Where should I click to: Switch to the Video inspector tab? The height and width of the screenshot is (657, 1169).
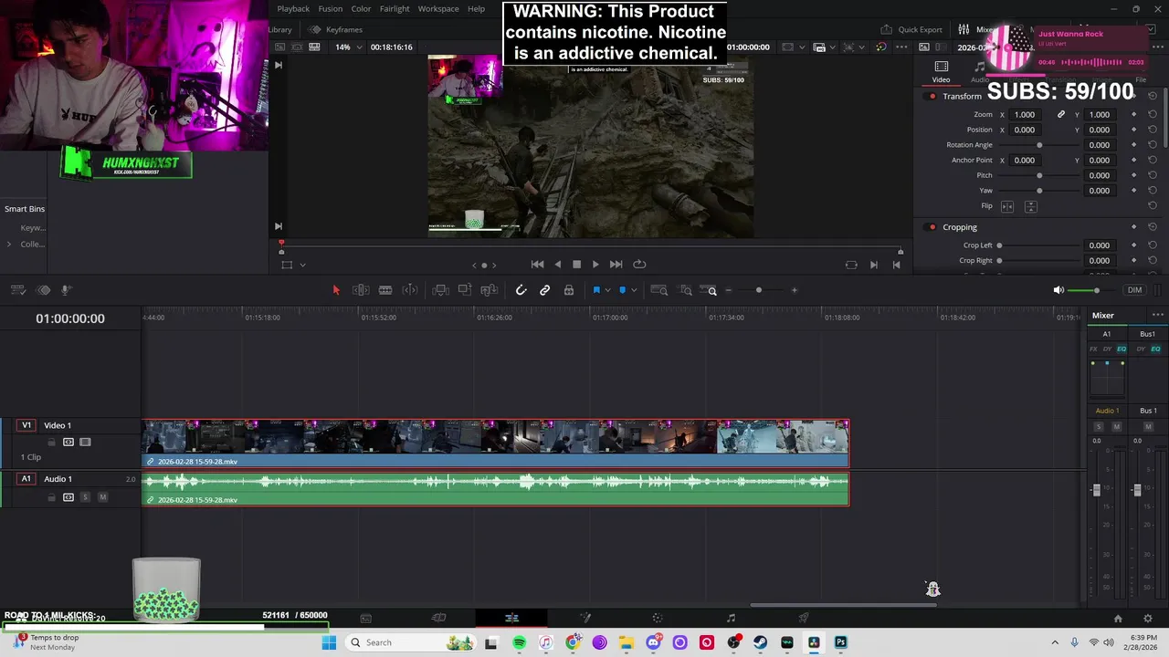[x=941, y=71]
